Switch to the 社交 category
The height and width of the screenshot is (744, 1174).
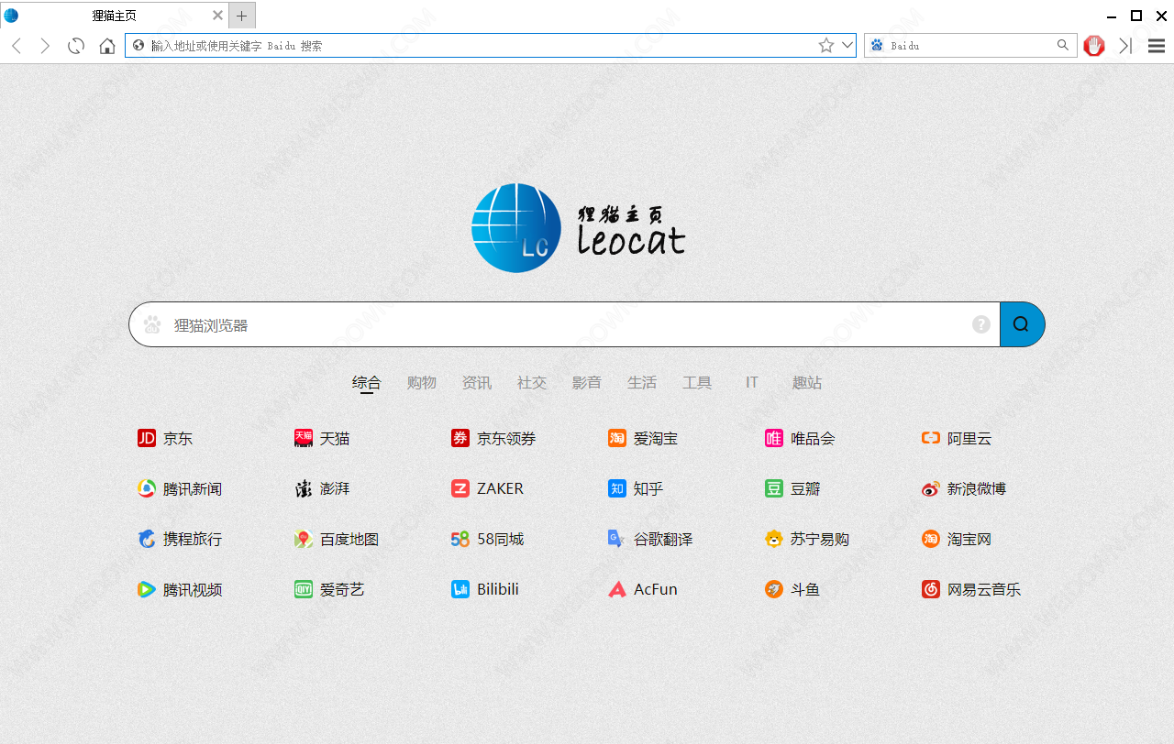pyautogui.click(x=532, y=383)
